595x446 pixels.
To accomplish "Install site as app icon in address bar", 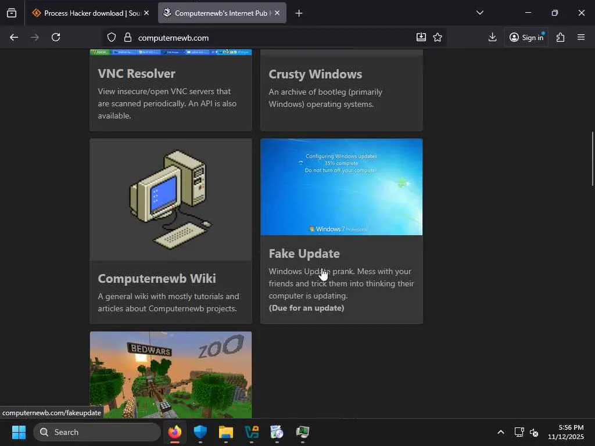I will point(421,37).
